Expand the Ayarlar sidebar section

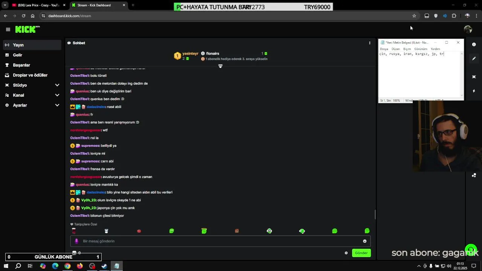tap(32, 105)
